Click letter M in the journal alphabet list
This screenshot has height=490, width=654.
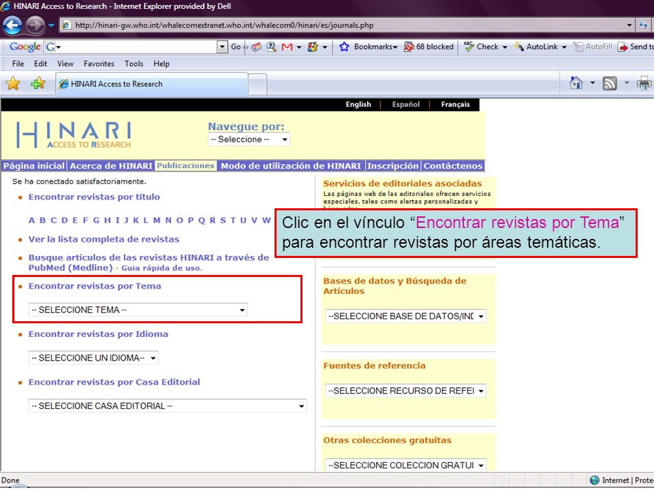[x=157, y=220]
